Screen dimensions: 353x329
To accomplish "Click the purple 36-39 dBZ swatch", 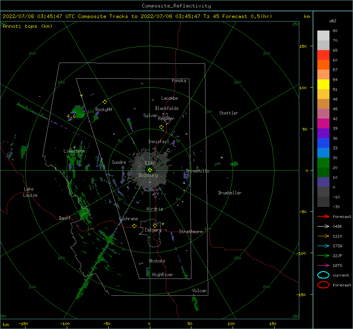I will [323, 133].
